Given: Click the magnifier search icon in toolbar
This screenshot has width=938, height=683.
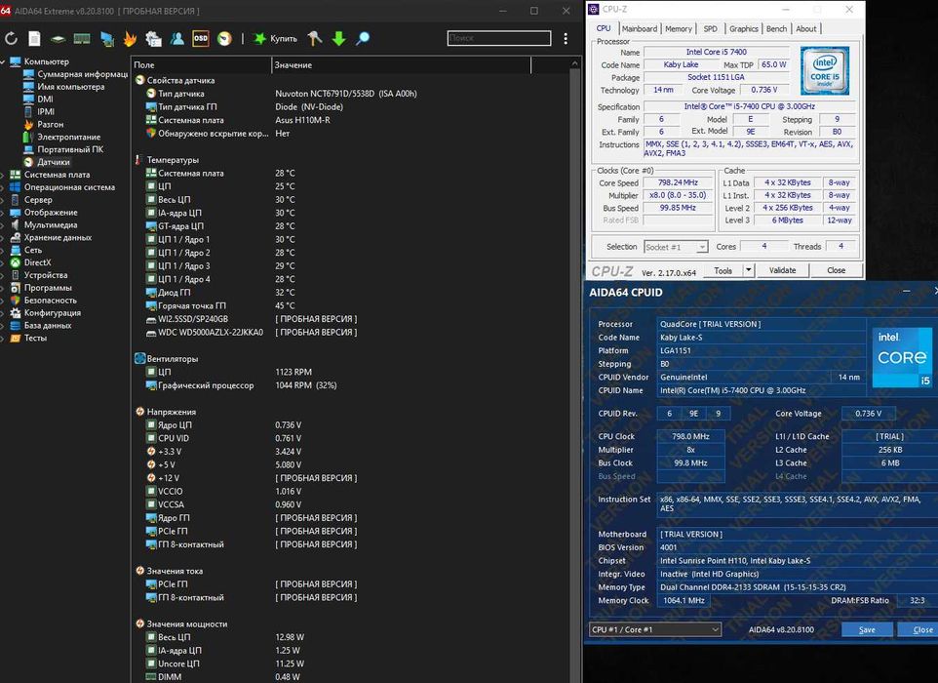Looking at the screenshot, I should coord(363,39).
